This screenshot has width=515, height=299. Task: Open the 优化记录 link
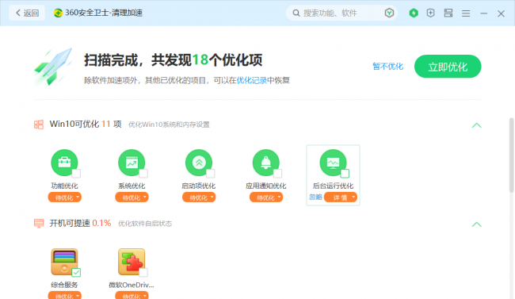click(x=252, y=80)
